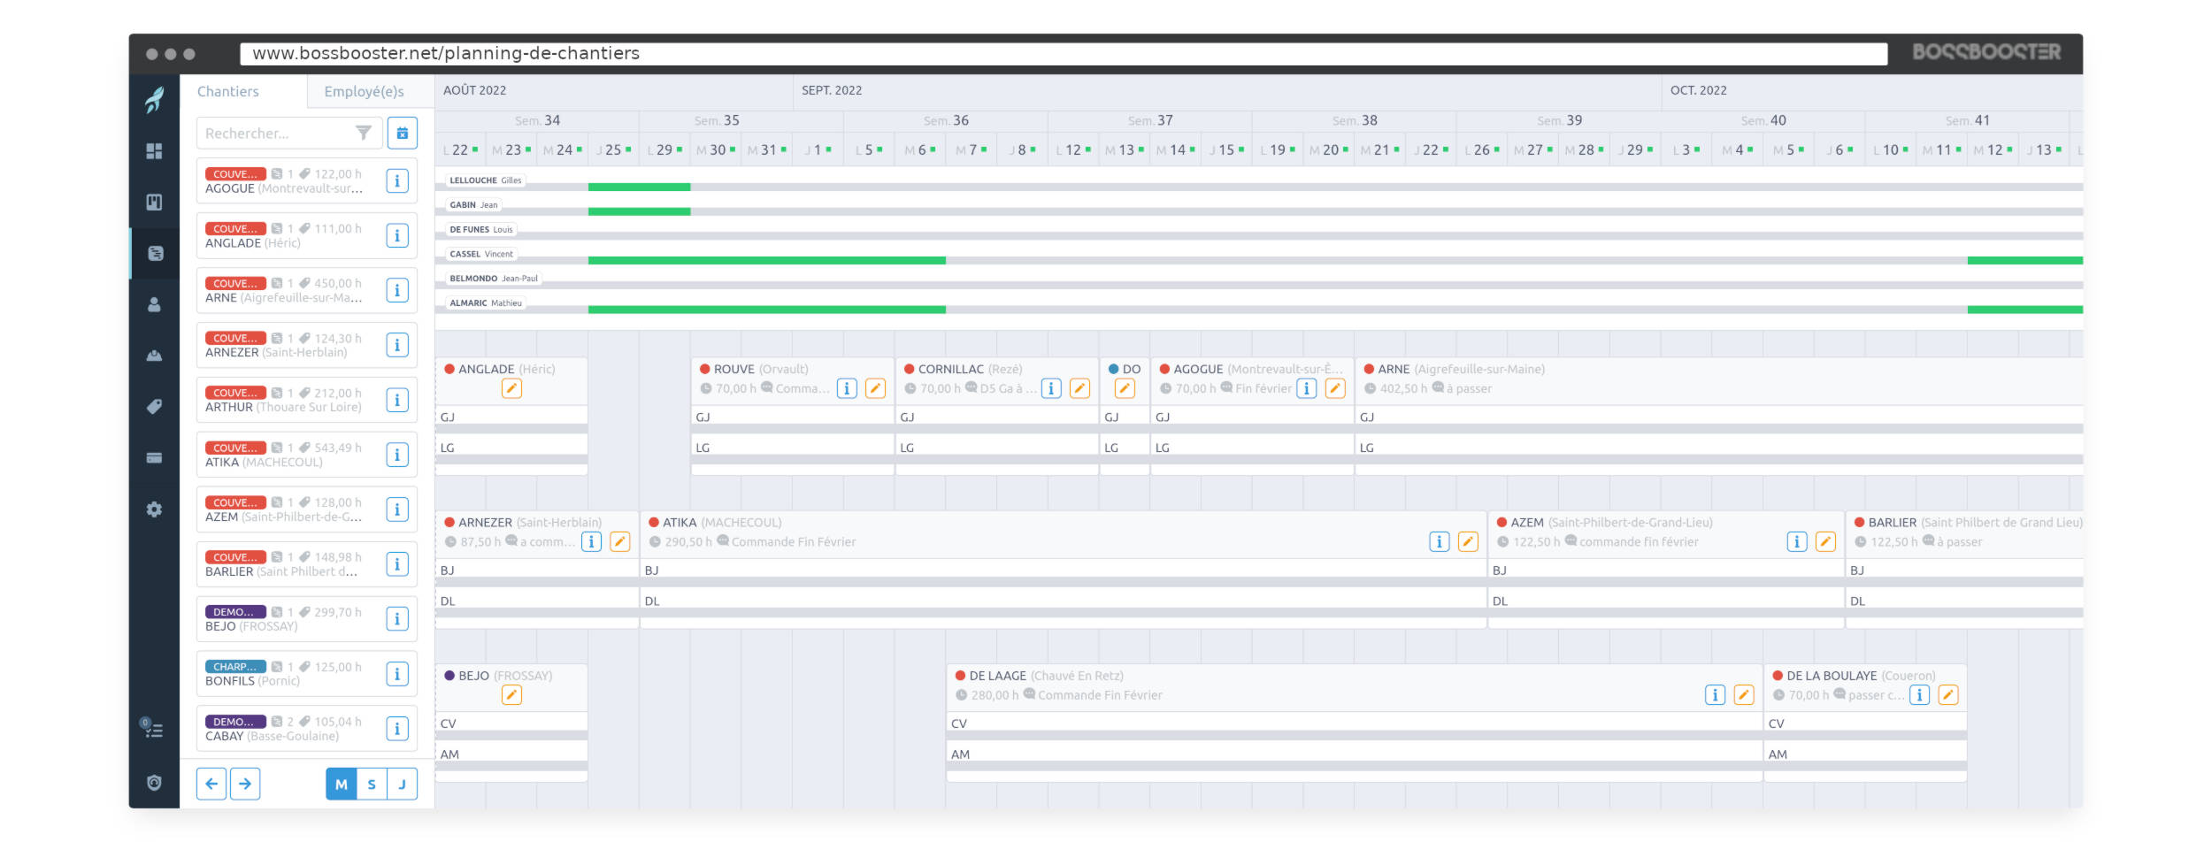The image size is (2212, 842).
Task: Open info for BARLIER in chantier list
Action: tap(397, 564)
